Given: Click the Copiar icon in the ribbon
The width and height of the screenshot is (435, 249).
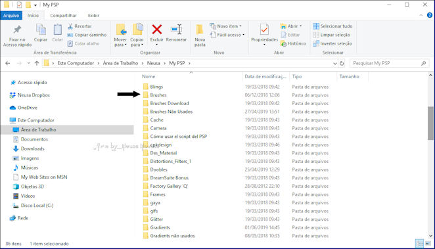Looking at the screenshot, I should 41,30.
